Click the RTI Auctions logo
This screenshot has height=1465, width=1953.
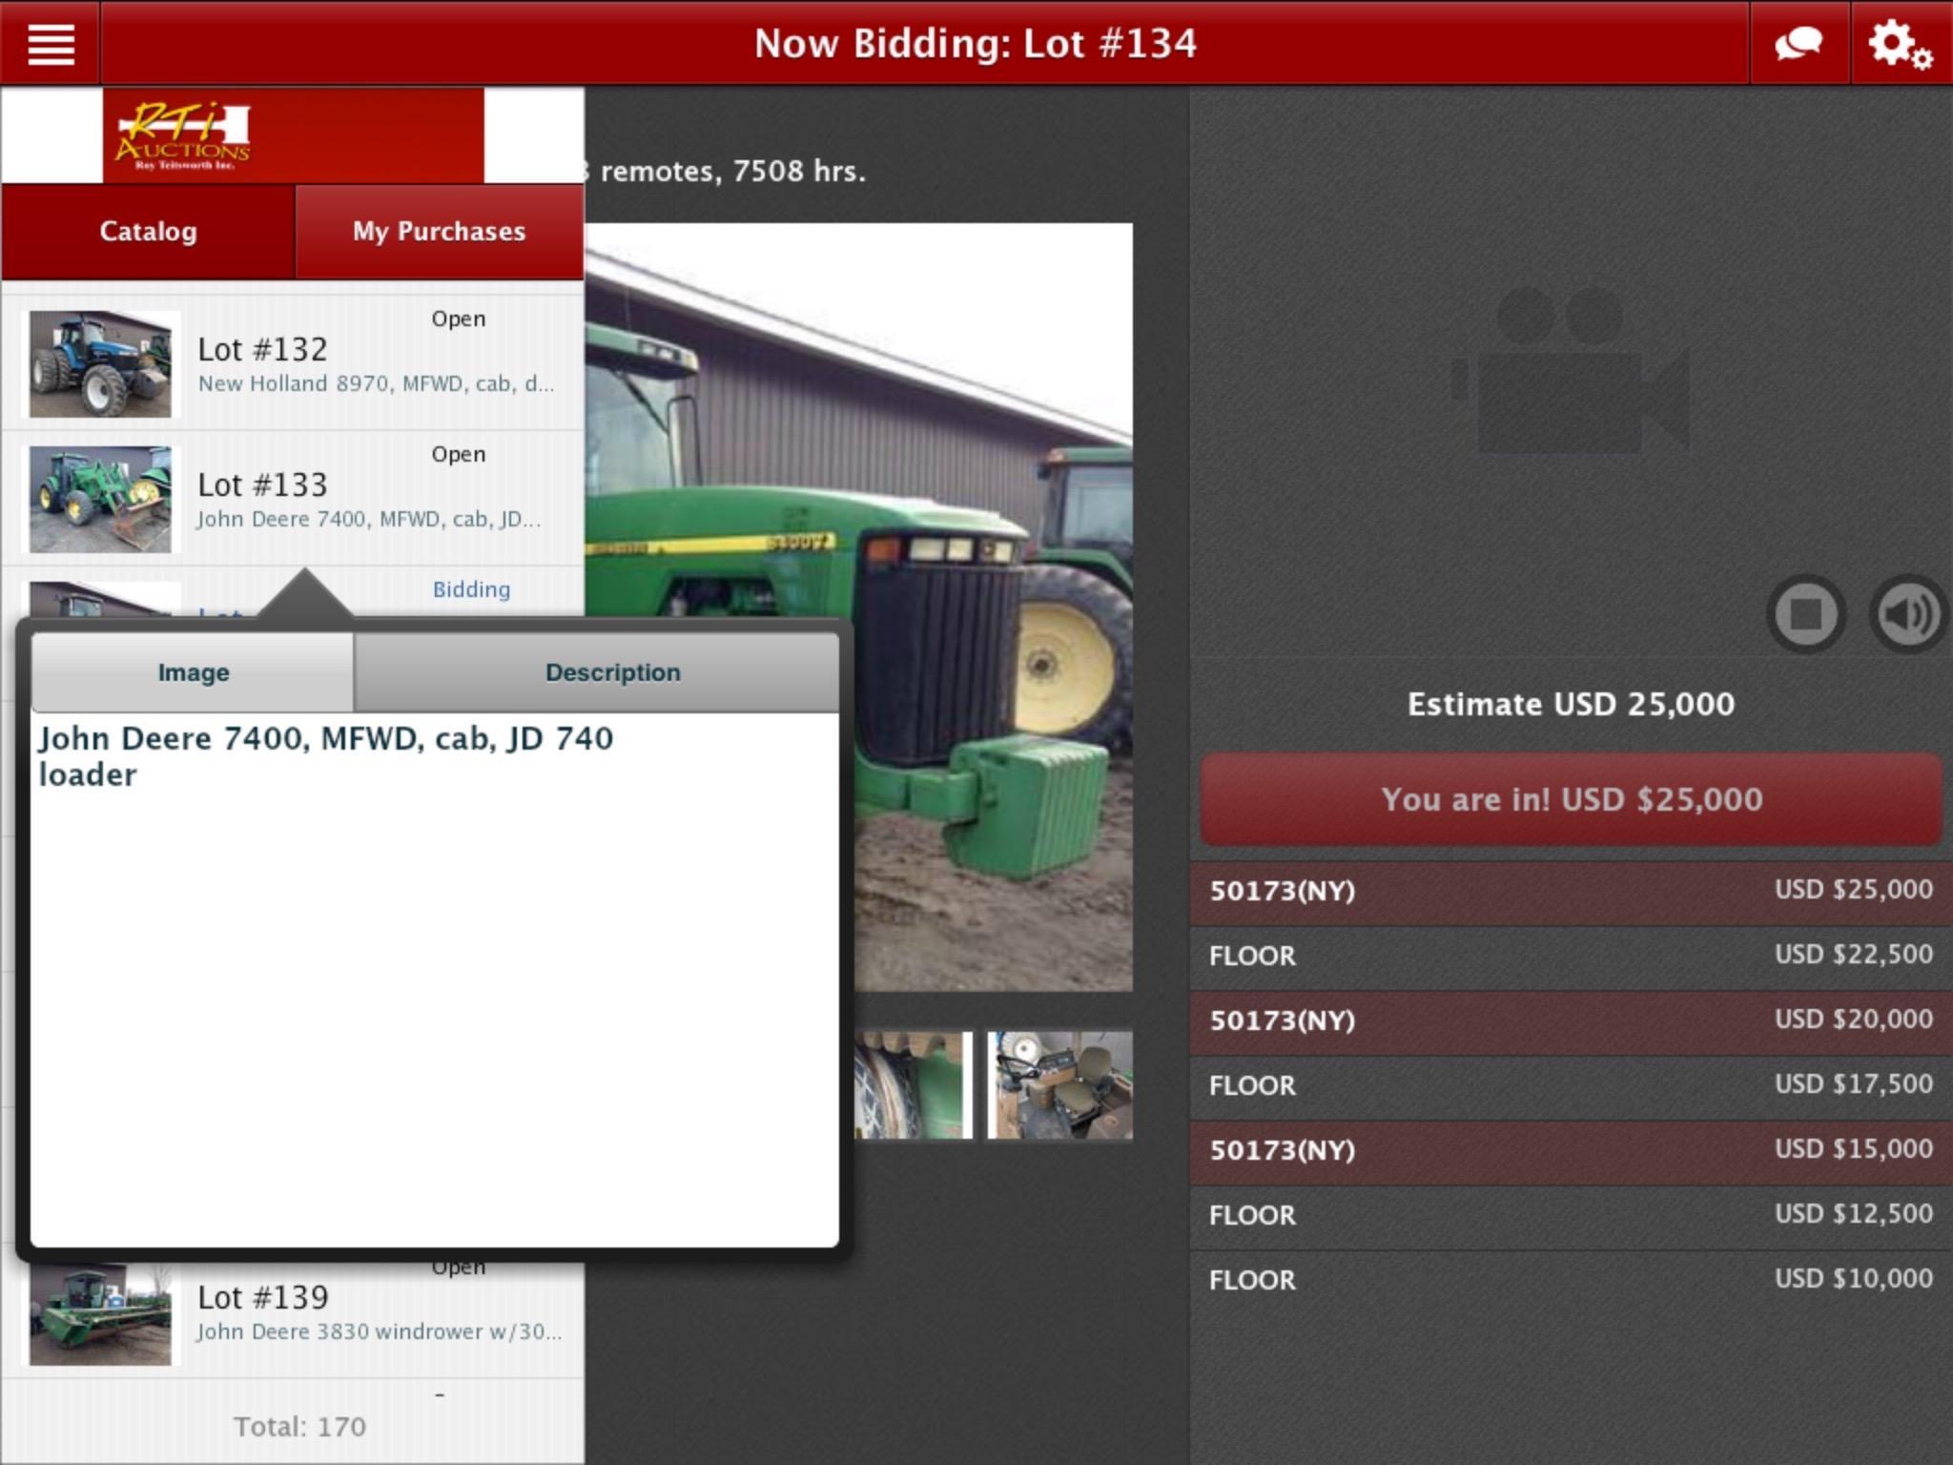(x=293, y=135)
